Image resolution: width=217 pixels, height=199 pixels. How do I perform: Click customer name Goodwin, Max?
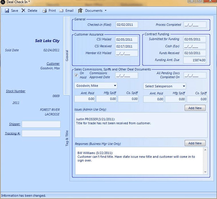tap(50, 68)
